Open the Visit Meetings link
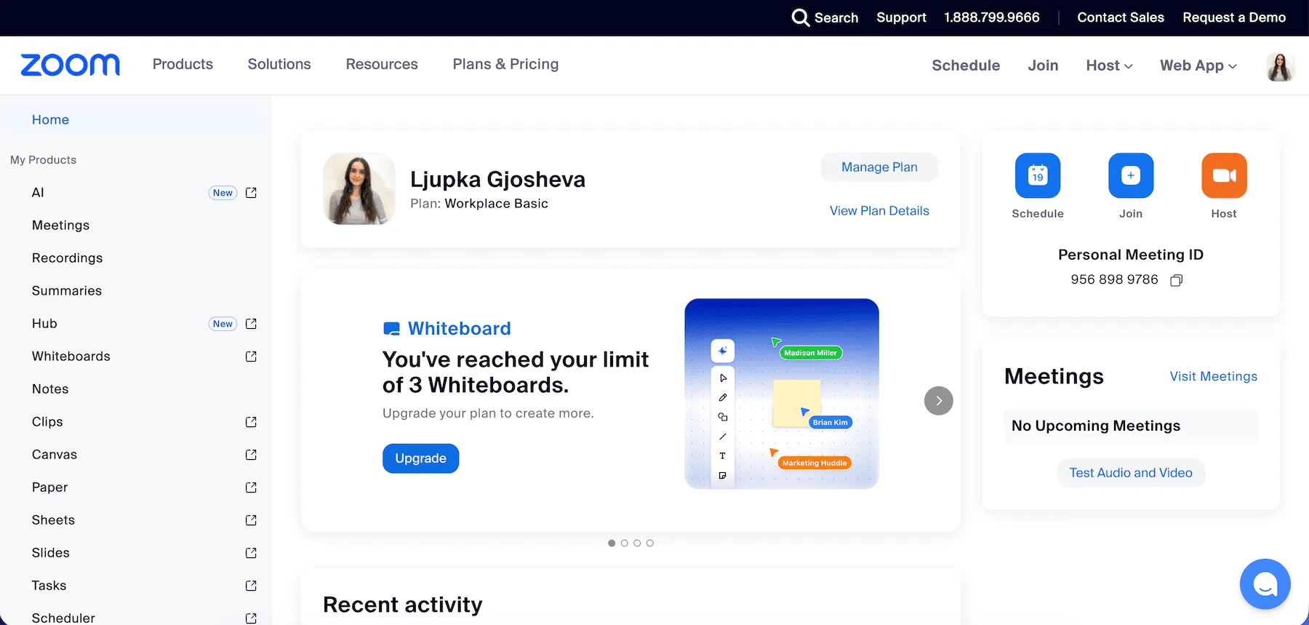Viewport: 1309px width, 625px height. tap(1213, 376)
